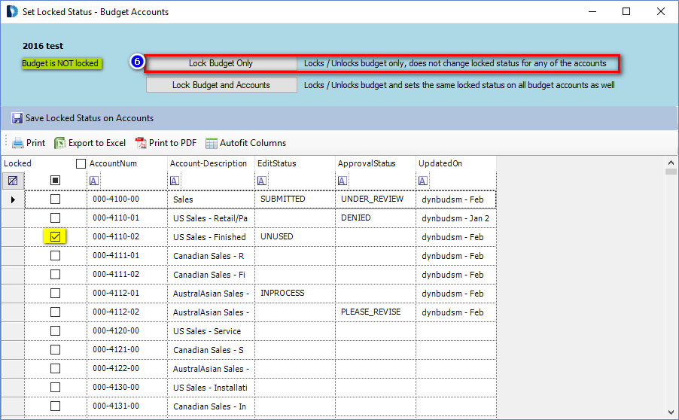
Task: Toggle Locked checkbox for account 000-4111-01
Action: tap(55, 255)
